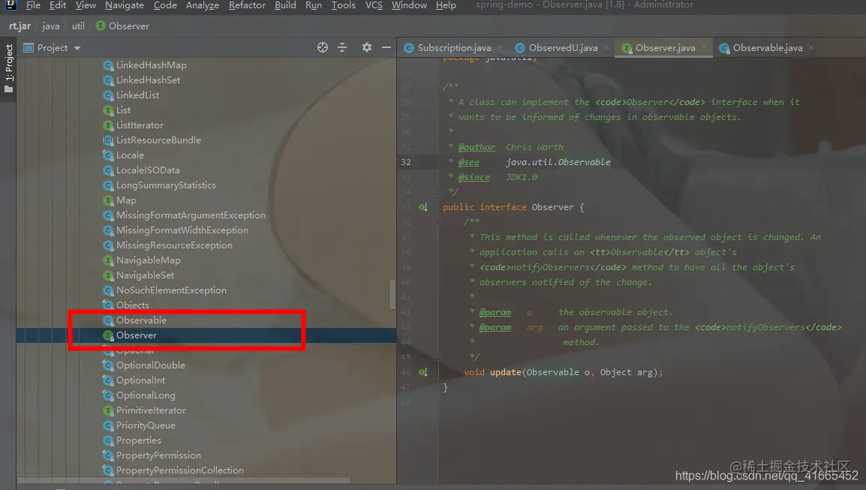This screenshot has width=866, height=490.
Task: Switch to Observable.java tab
Action: [768, 48]
